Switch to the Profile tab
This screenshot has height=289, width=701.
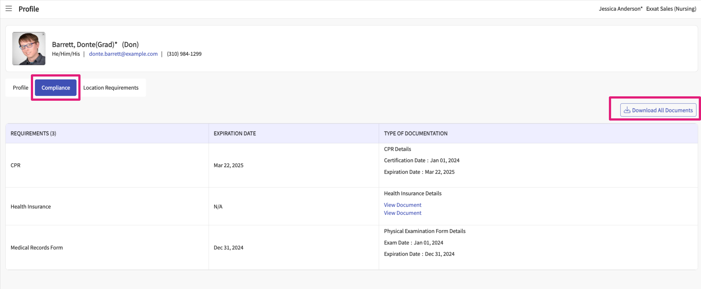point(20,88)
